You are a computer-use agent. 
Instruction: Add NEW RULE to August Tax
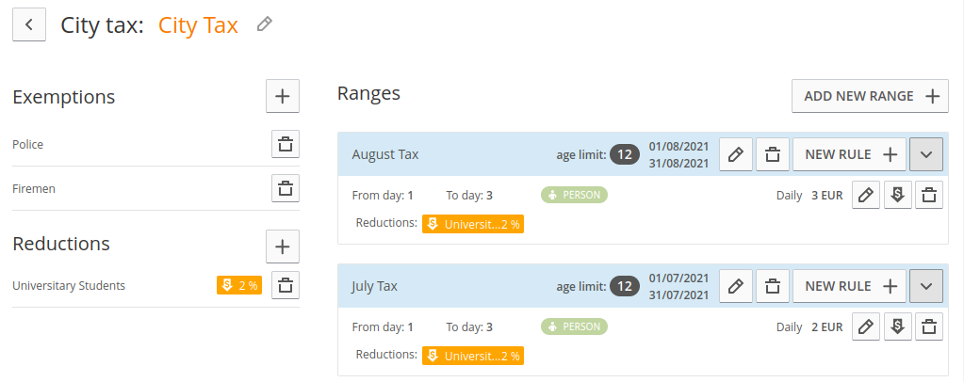click(x=850, y=154)
